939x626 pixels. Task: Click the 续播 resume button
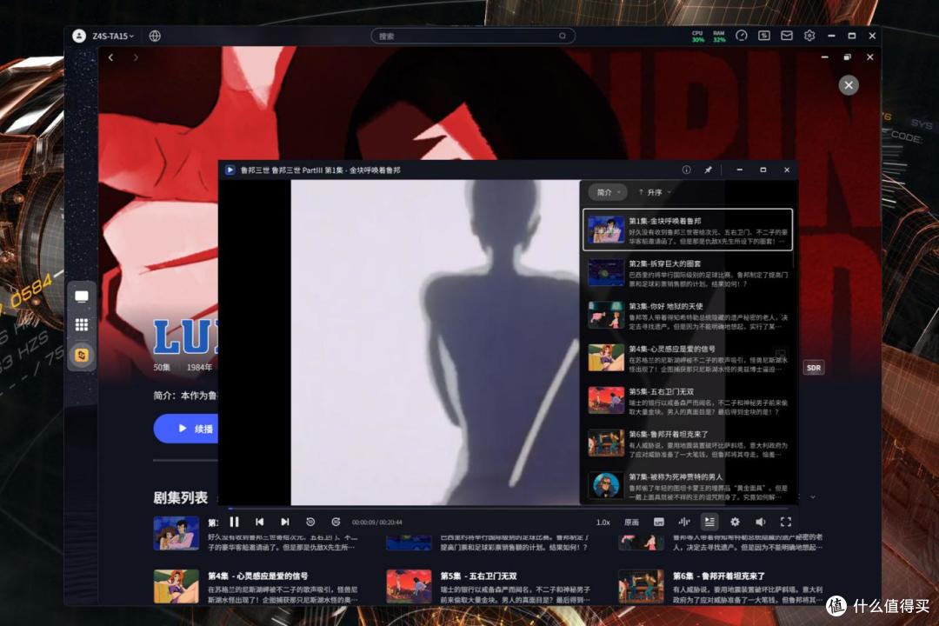click(186, 429)
